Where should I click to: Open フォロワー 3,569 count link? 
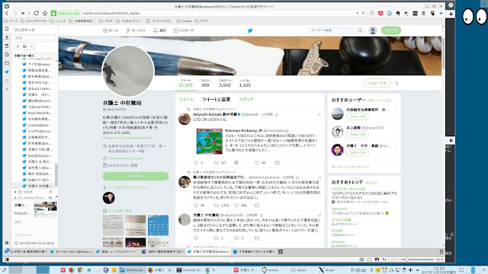[225, 83]
